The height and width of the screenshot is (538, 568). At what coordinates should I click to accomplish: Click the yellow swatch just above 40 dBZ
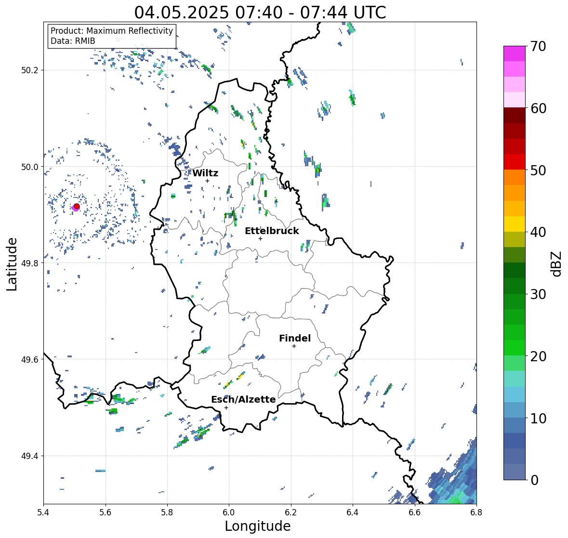pyautogui.click(x=515, y=224)
